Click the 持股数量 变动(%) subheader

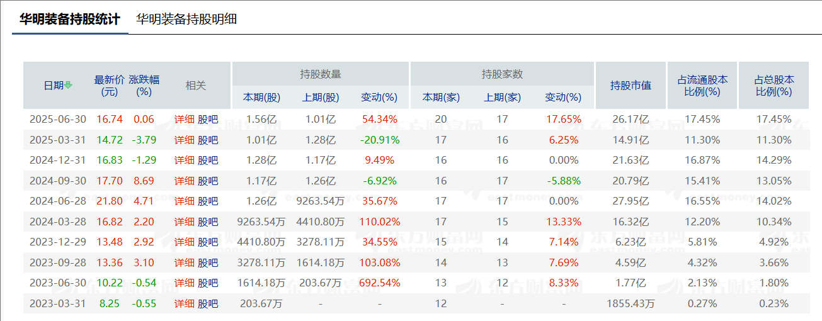coord(379,98)
